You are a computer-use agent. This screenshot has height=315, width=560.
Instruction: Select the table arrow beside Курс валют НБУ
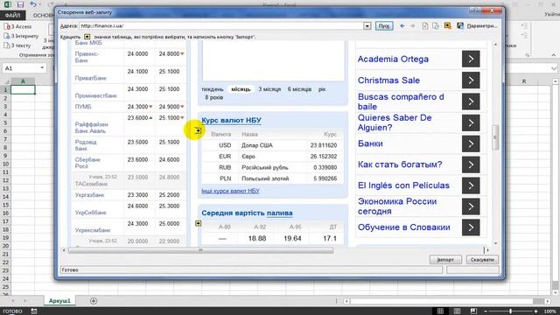coord(199,130)
